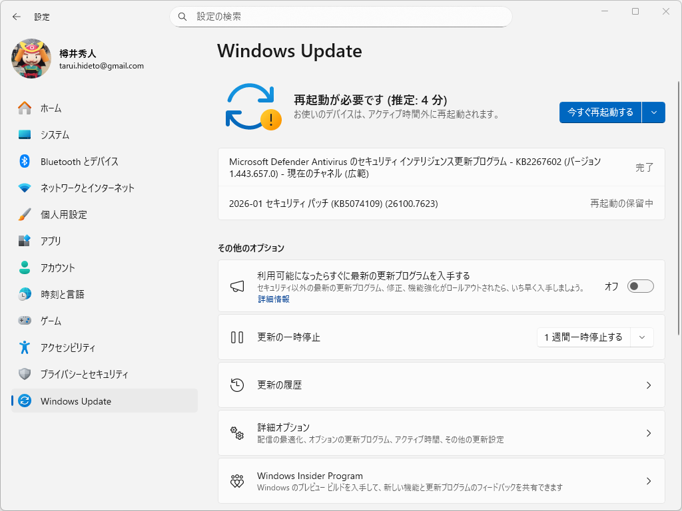Select the Windows Update sidebar icon

[x=23, y=401]
